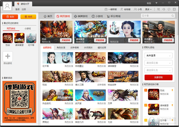Screen dimensions: 179x127
Task: Open the 小游戏 top navigation tab
Action: [x=97, y=16]
